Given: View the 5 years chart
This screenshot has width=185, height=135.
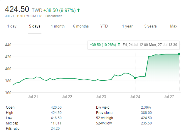Looking at the screenshot, I should 150,26.
